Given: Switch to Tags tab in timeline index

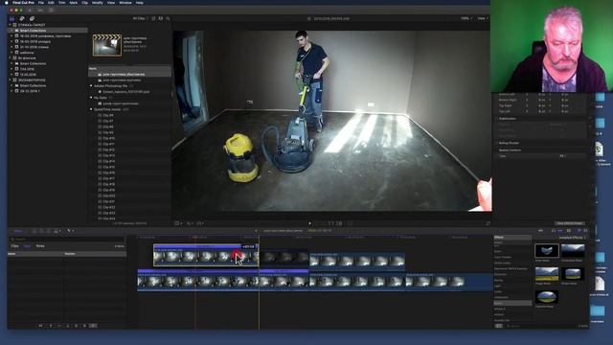Looking at the screenshot, I should click(x=27, y=246).
